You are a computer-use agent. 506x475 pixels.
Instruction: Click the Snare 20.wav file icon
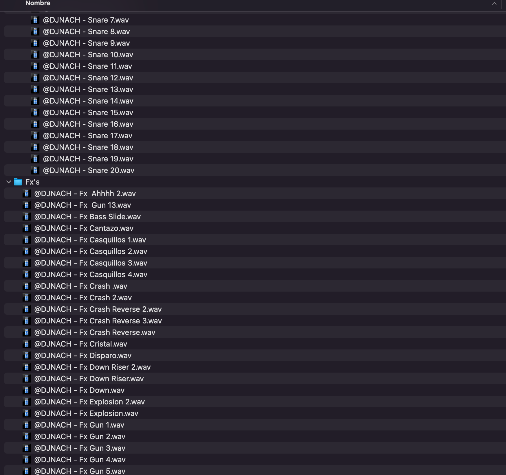pos(35,170)
